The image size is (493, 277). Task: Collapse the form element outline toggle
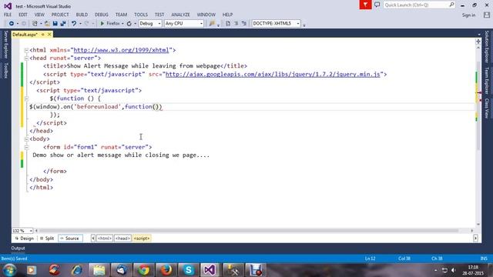coord(26,147)
